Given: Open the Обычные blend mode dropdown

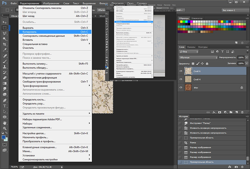Looking at the screenshot, I should 198,58.
